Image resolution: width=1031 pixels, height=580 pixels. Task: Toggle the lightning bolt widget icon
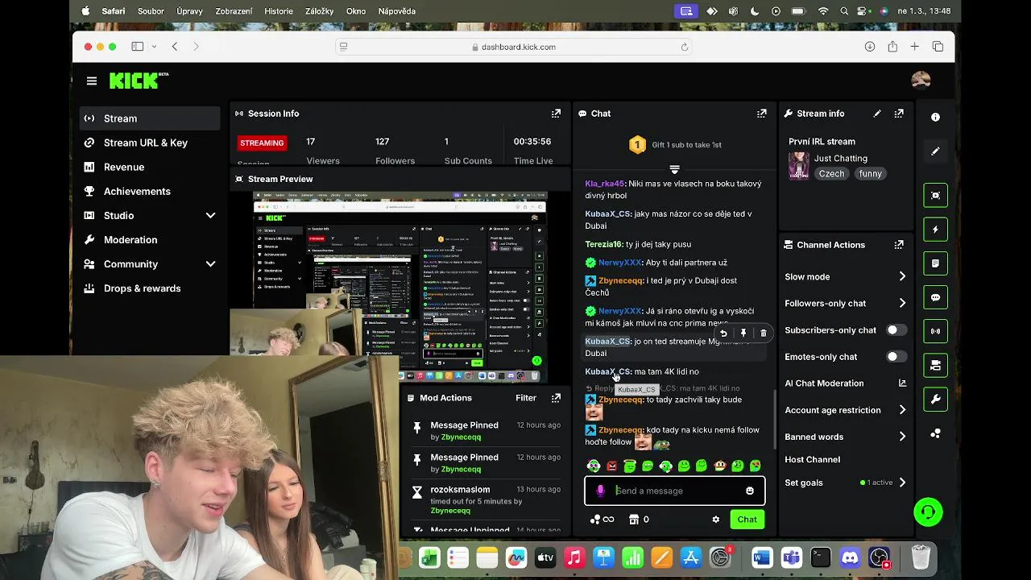(x=935, y=230)
